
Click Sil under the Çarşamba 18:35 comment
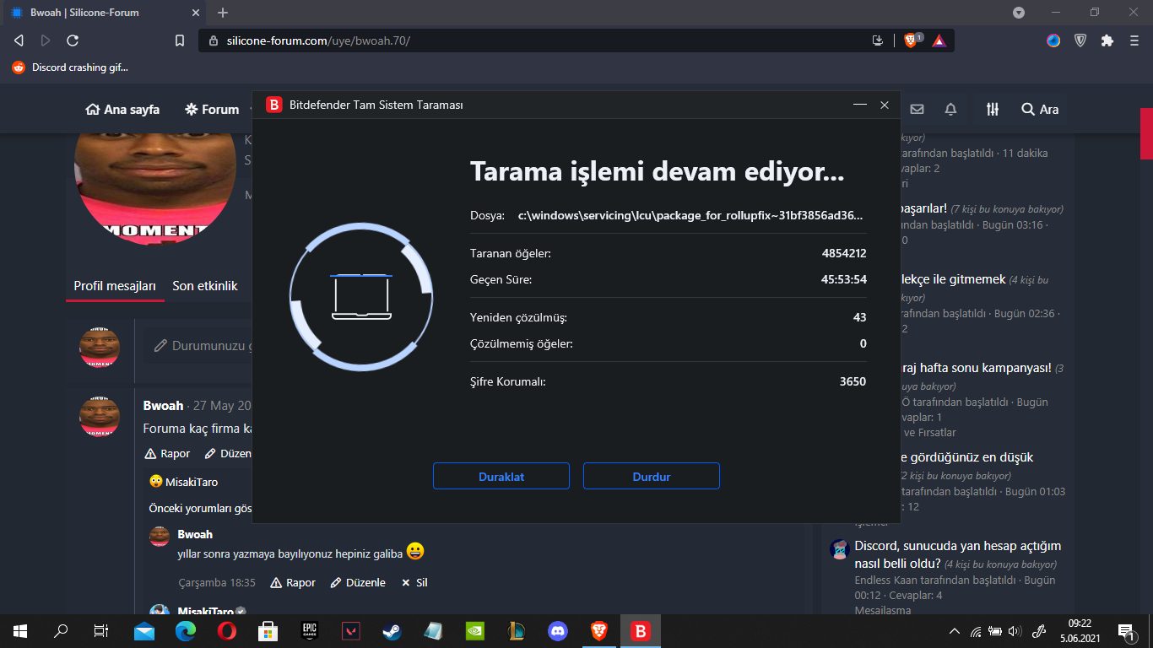coord(414,582)
